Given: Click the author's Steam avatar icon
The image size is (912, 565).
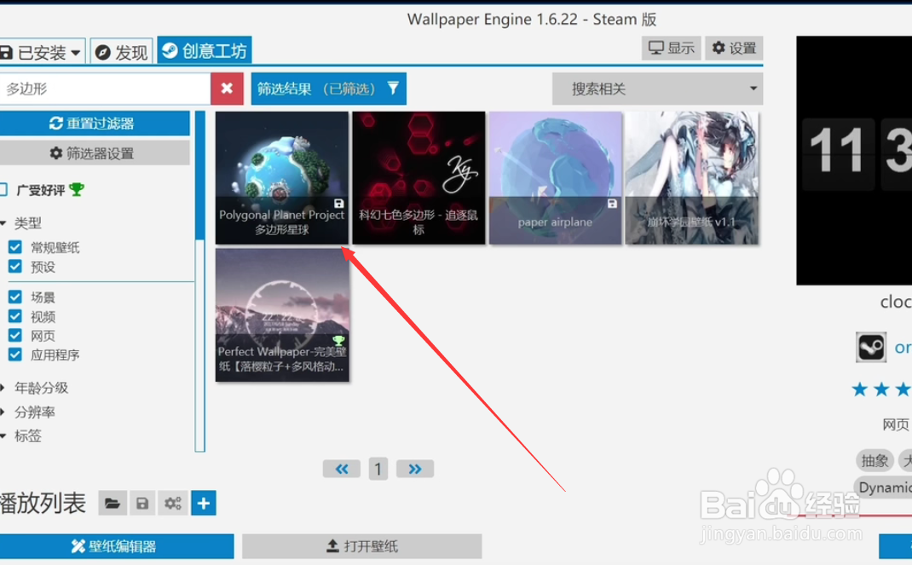Looking at the screenshot, I should [x=871, y=348].
